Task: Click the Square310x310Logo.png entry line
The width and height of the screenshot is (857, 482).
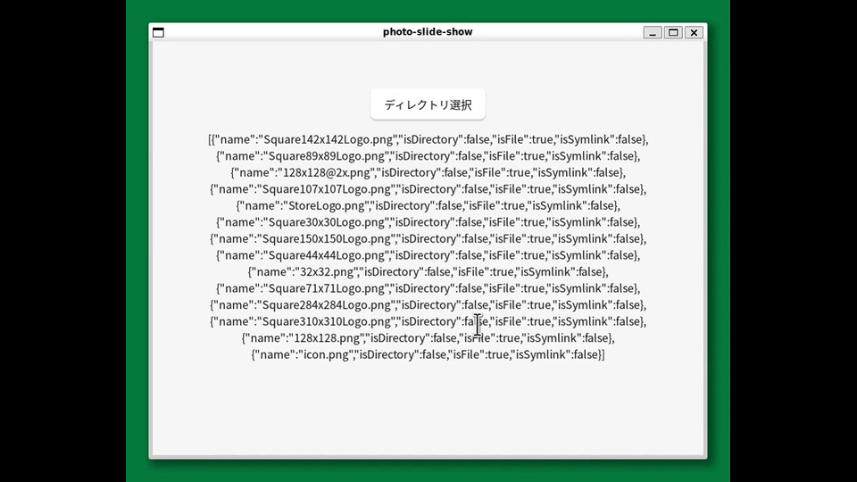Action: [x=428, y=321]
